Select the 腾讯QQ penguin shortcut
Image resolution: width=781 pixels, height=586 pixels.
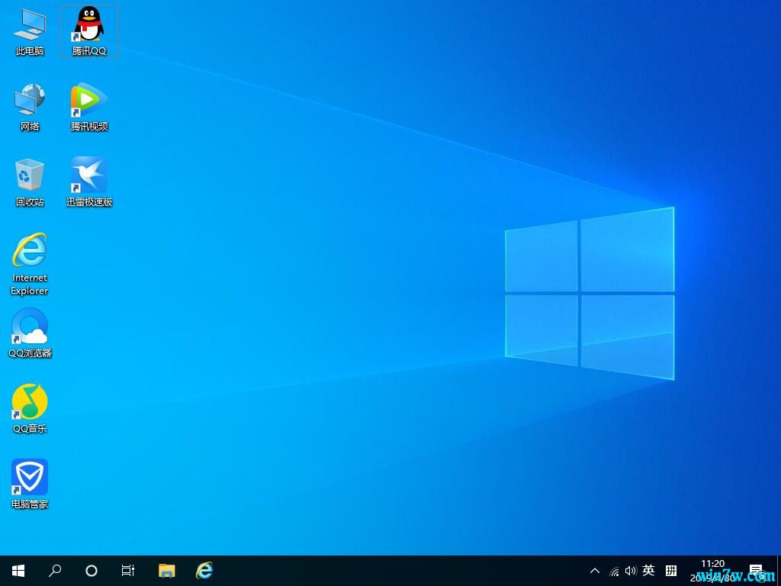coord(89,31)
